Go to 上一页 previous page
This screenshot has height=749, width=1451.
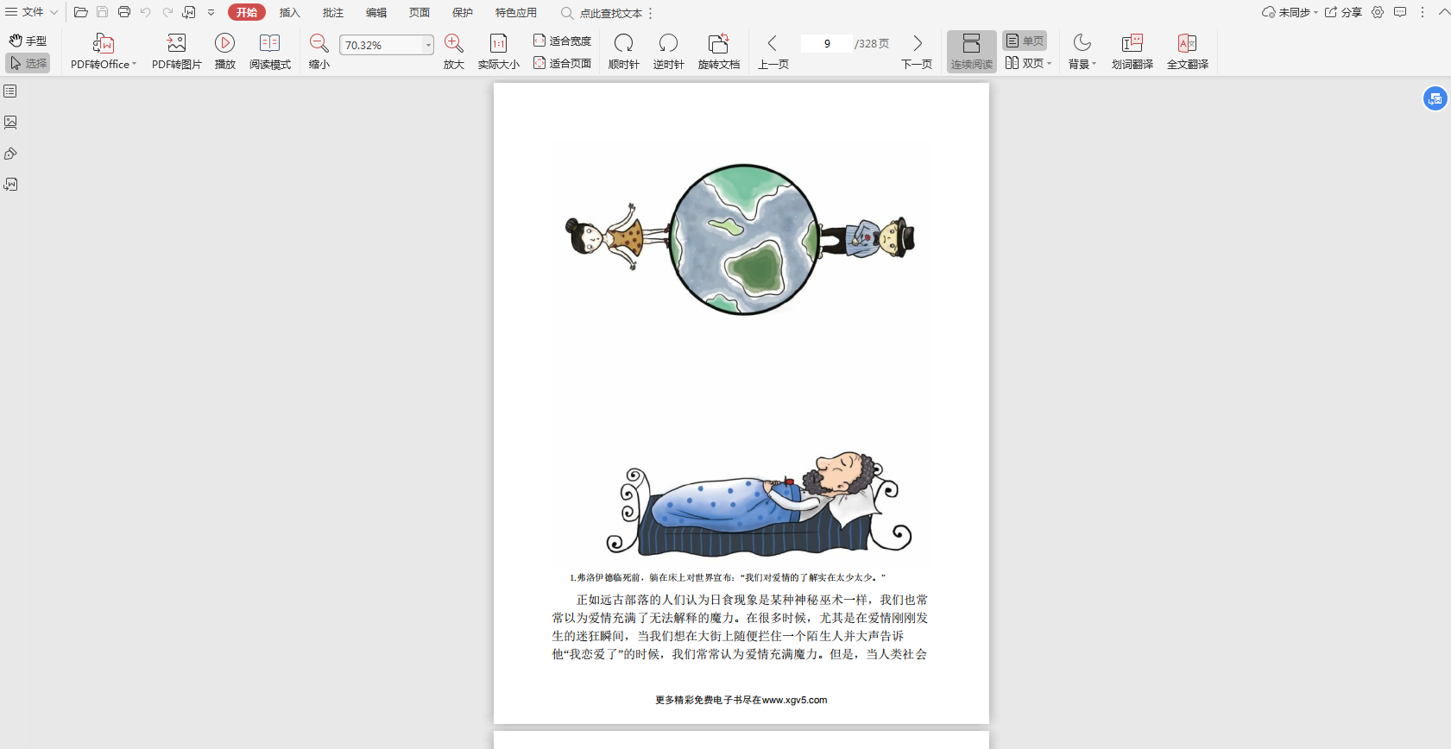point(773,52)
